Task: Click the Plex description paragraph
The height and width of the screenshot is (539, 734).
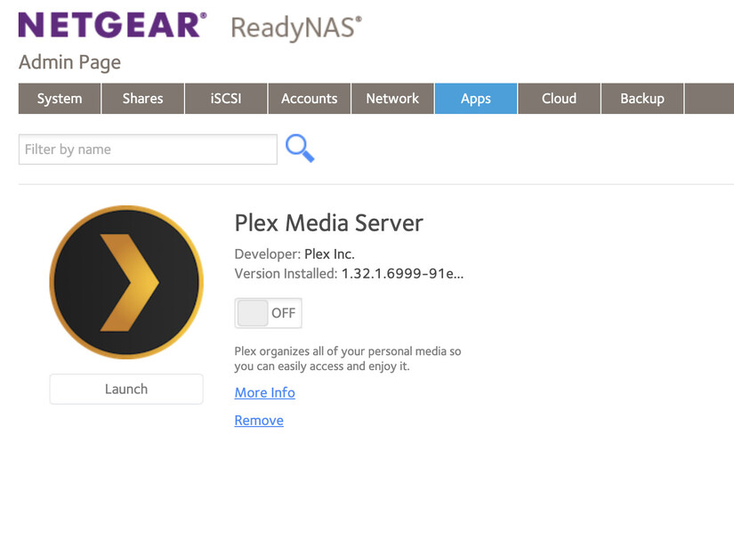Action: point(348,358)
